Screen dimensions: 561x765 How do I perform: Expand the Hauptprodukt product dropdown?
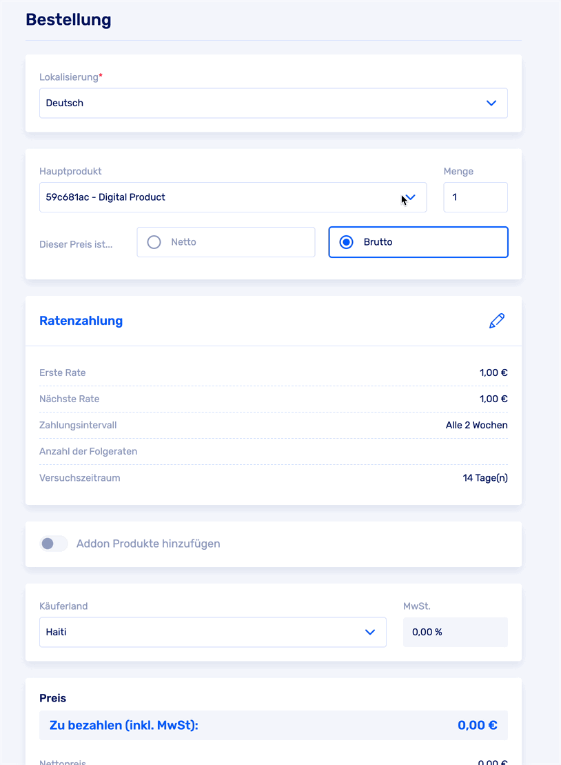coord(232,197)
